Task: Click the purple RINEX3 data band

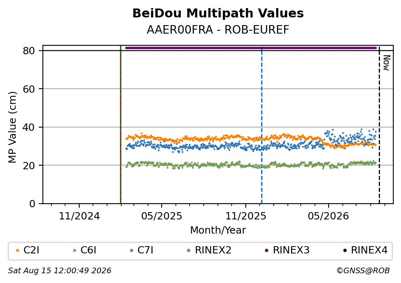Action: click(x=251, y=48)
